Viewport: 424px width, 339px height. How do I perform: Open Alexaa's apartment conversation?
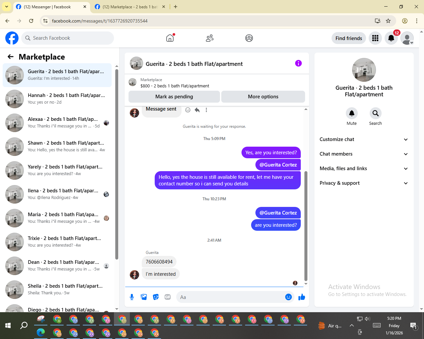[57, 122]
